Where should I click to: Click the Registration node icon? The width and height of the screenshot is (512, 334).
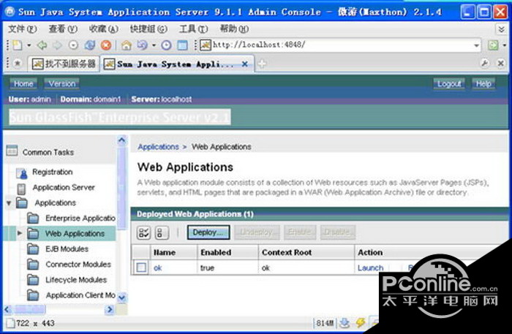(x=22, y=173)
